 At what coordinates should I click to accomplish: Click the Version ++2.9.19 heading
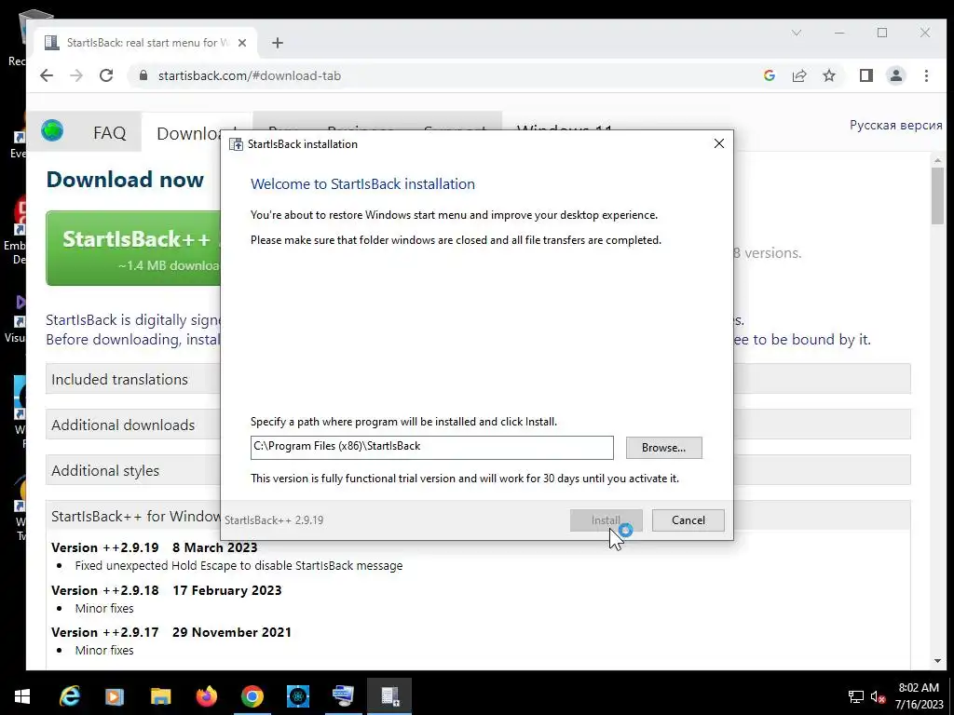pos(155,547)
